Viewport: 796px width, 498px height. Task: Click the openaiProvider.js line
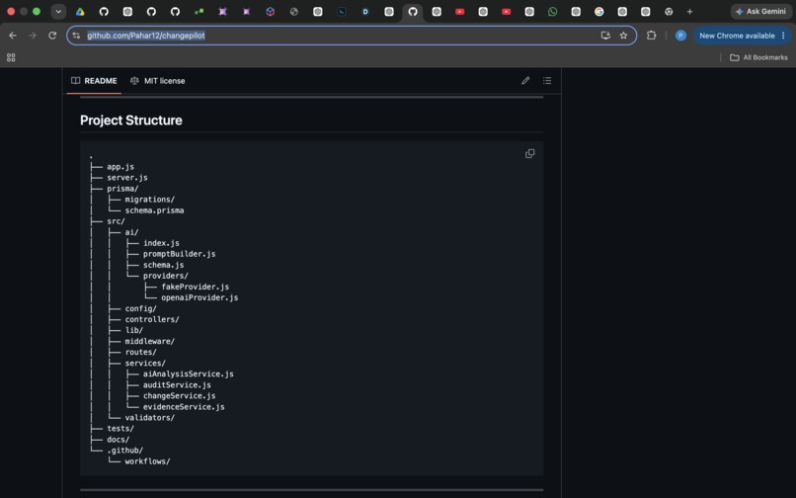coord(199,297)
